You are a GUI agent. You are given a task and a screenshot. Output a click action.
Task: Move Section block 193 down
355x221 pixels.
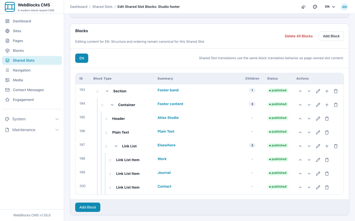pos(309,91)
